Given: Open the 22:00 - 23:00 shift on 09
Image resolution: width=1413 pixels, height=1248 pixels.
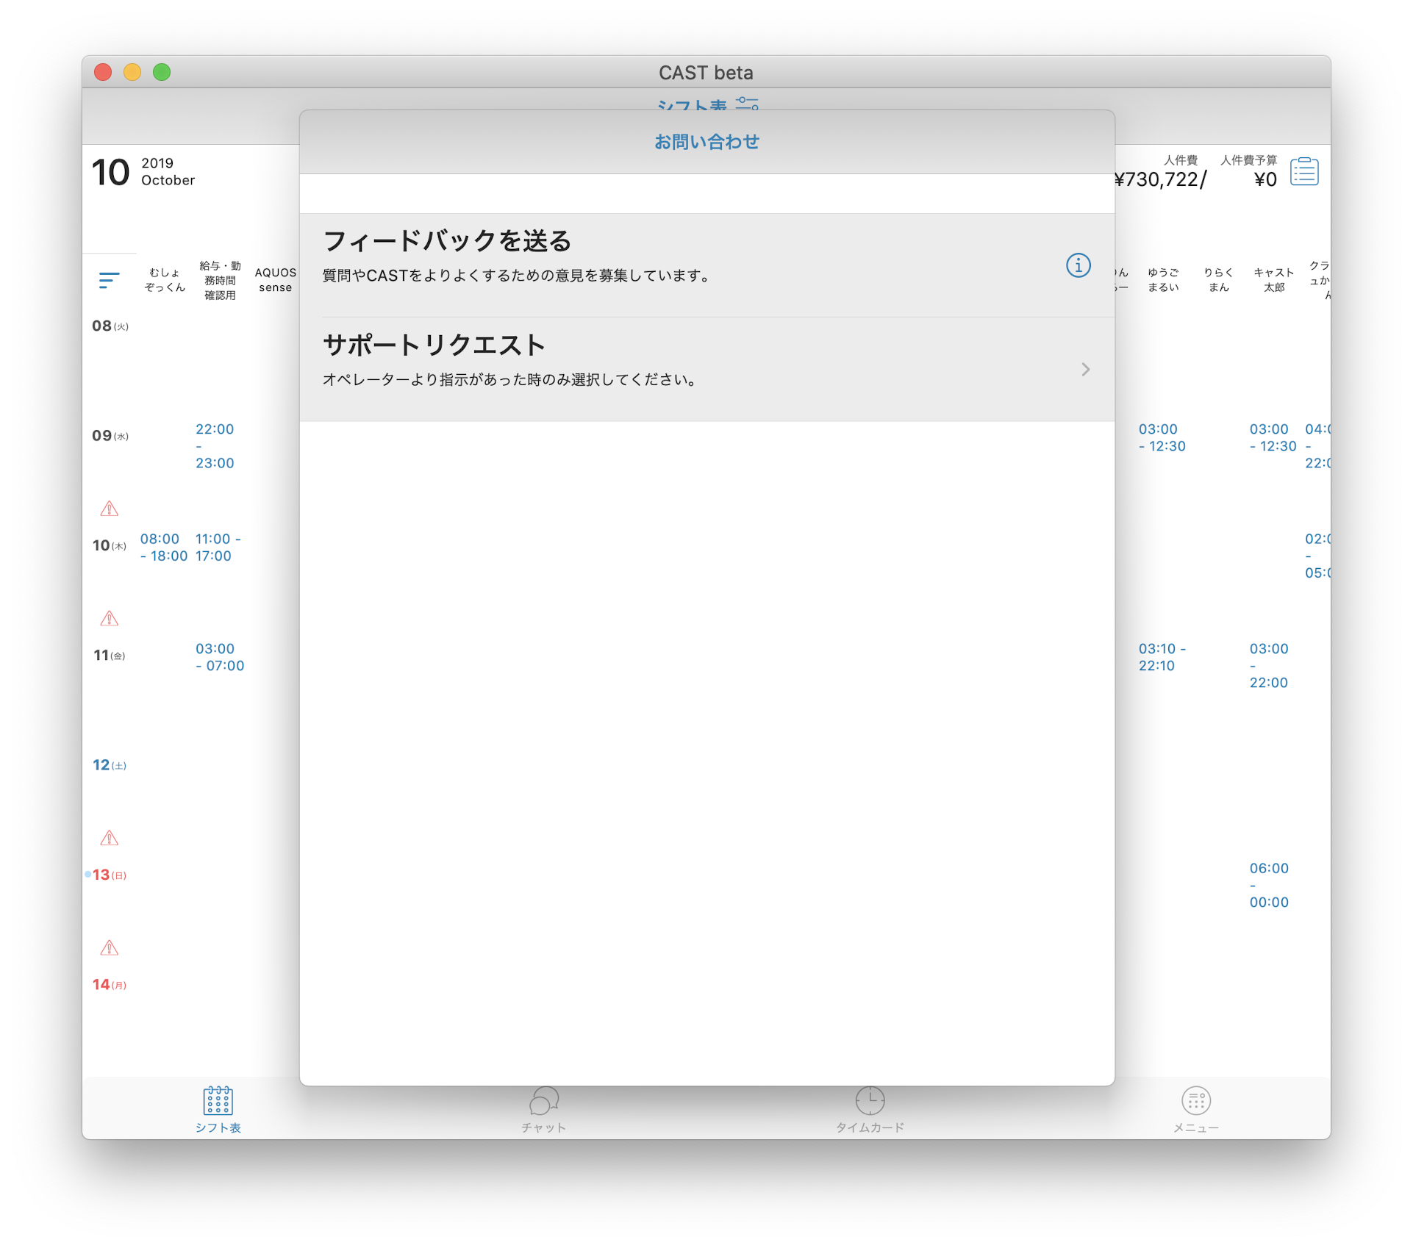Looking at the screenshot, I should (x=215, y=446).
